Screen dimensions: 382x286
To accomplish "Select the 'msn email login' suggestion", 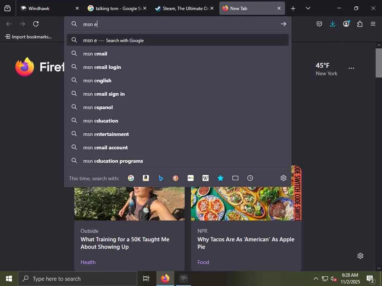I will [178, 67].
